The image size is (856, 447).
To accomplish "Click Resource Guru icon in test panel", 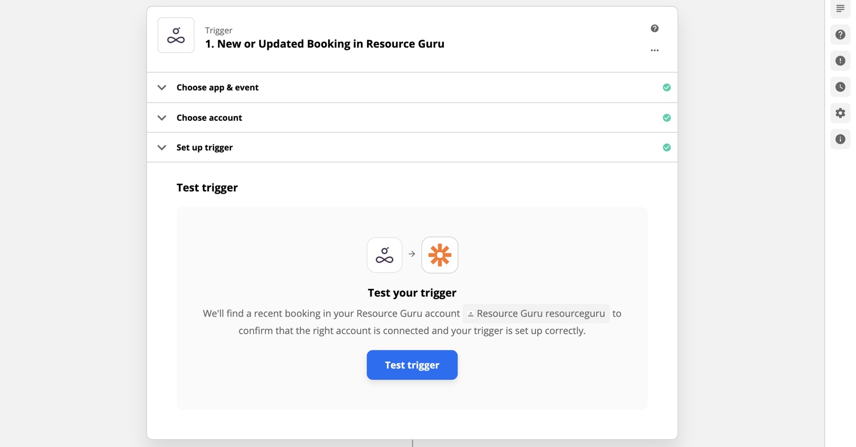I will [x=385, y=255].
